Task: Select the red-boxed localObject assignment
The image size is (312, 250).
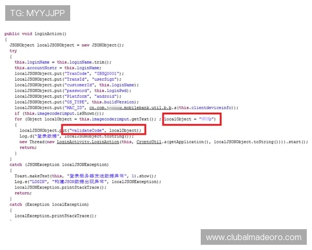Action: pos(192,119)
